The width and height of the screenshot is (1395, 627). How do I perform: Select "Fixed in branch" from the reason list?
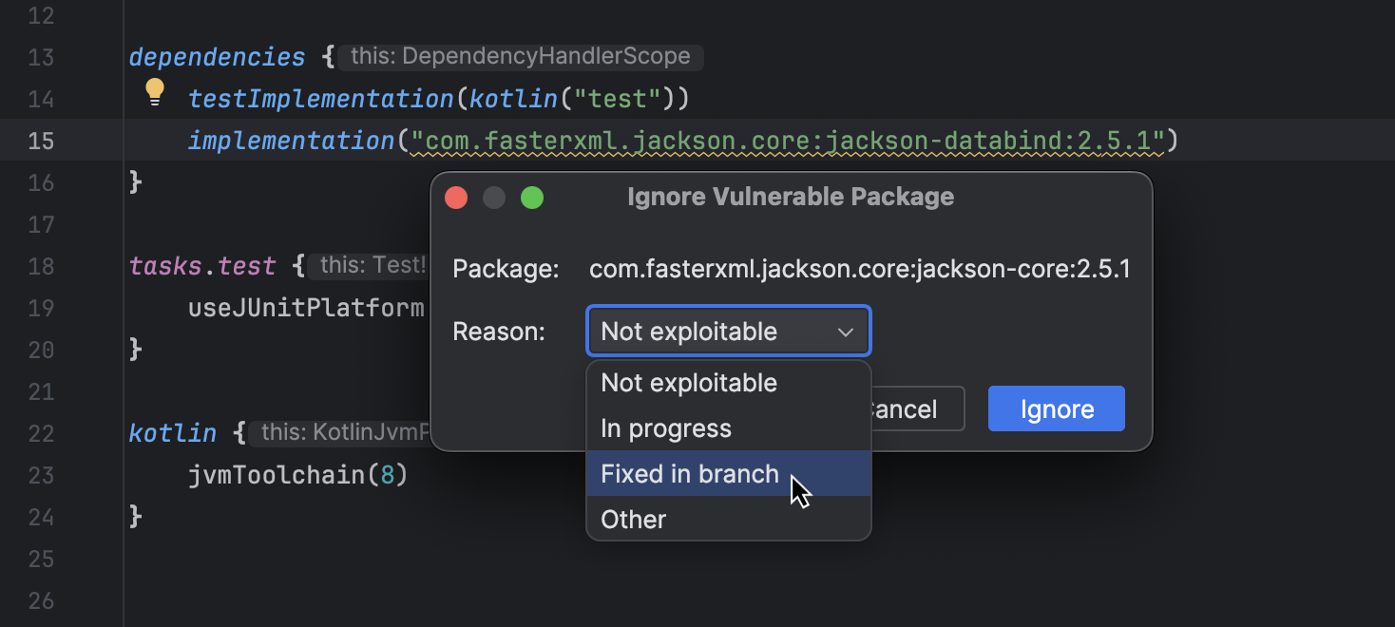[x=691, y=473]
